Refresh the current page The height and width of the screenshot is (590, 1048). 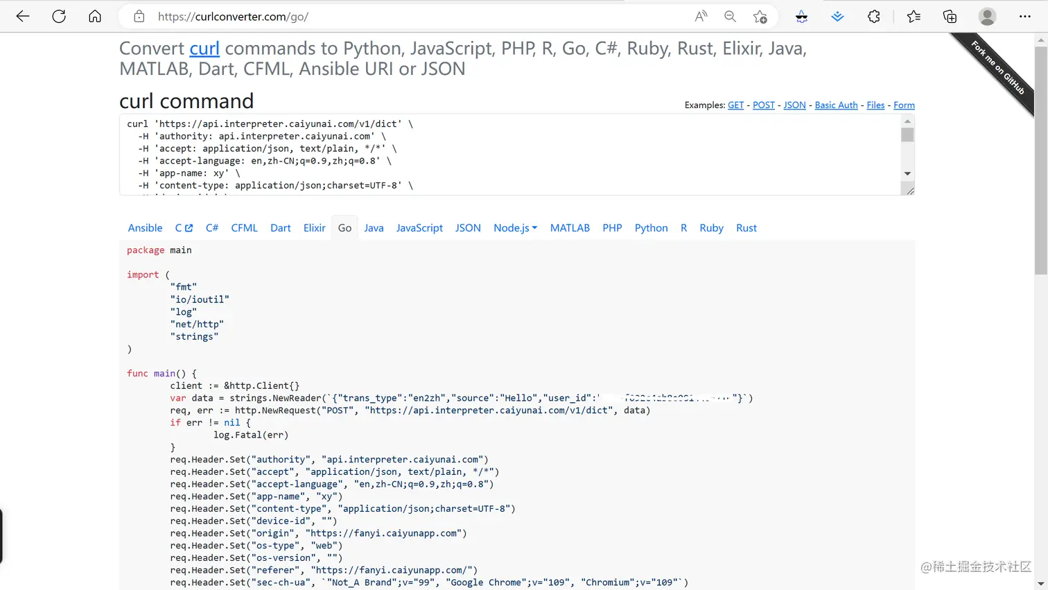click(59, 17)
